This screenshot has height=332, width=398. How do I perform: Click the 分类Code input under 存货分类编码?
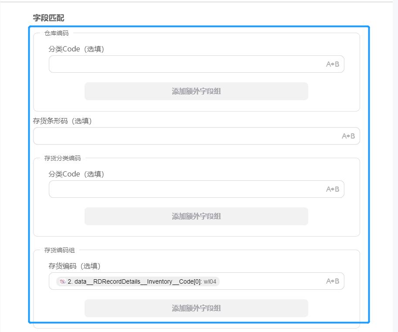(x=174, y=189)
